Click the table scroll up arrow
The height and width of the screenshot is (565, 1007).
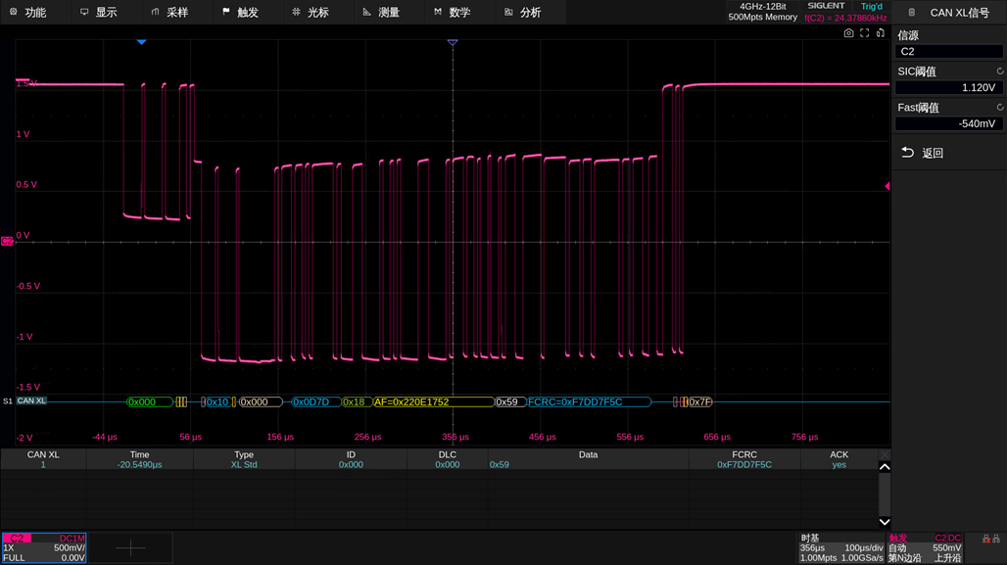coord(885,467)
